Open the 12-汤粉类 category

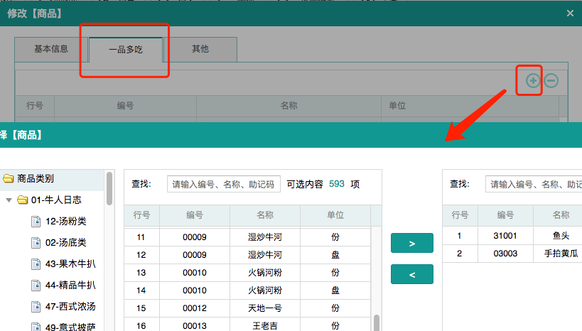(x=65, y=222)
